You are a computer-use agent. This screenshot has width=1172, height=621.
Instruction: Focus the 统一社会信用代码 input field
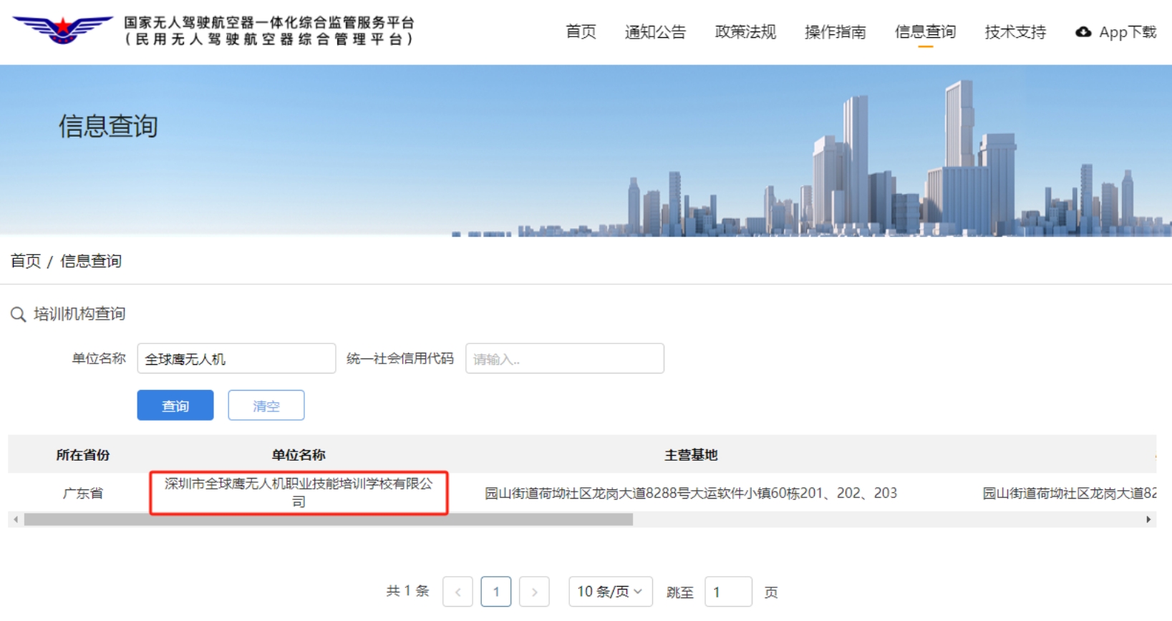coord(564,358)
